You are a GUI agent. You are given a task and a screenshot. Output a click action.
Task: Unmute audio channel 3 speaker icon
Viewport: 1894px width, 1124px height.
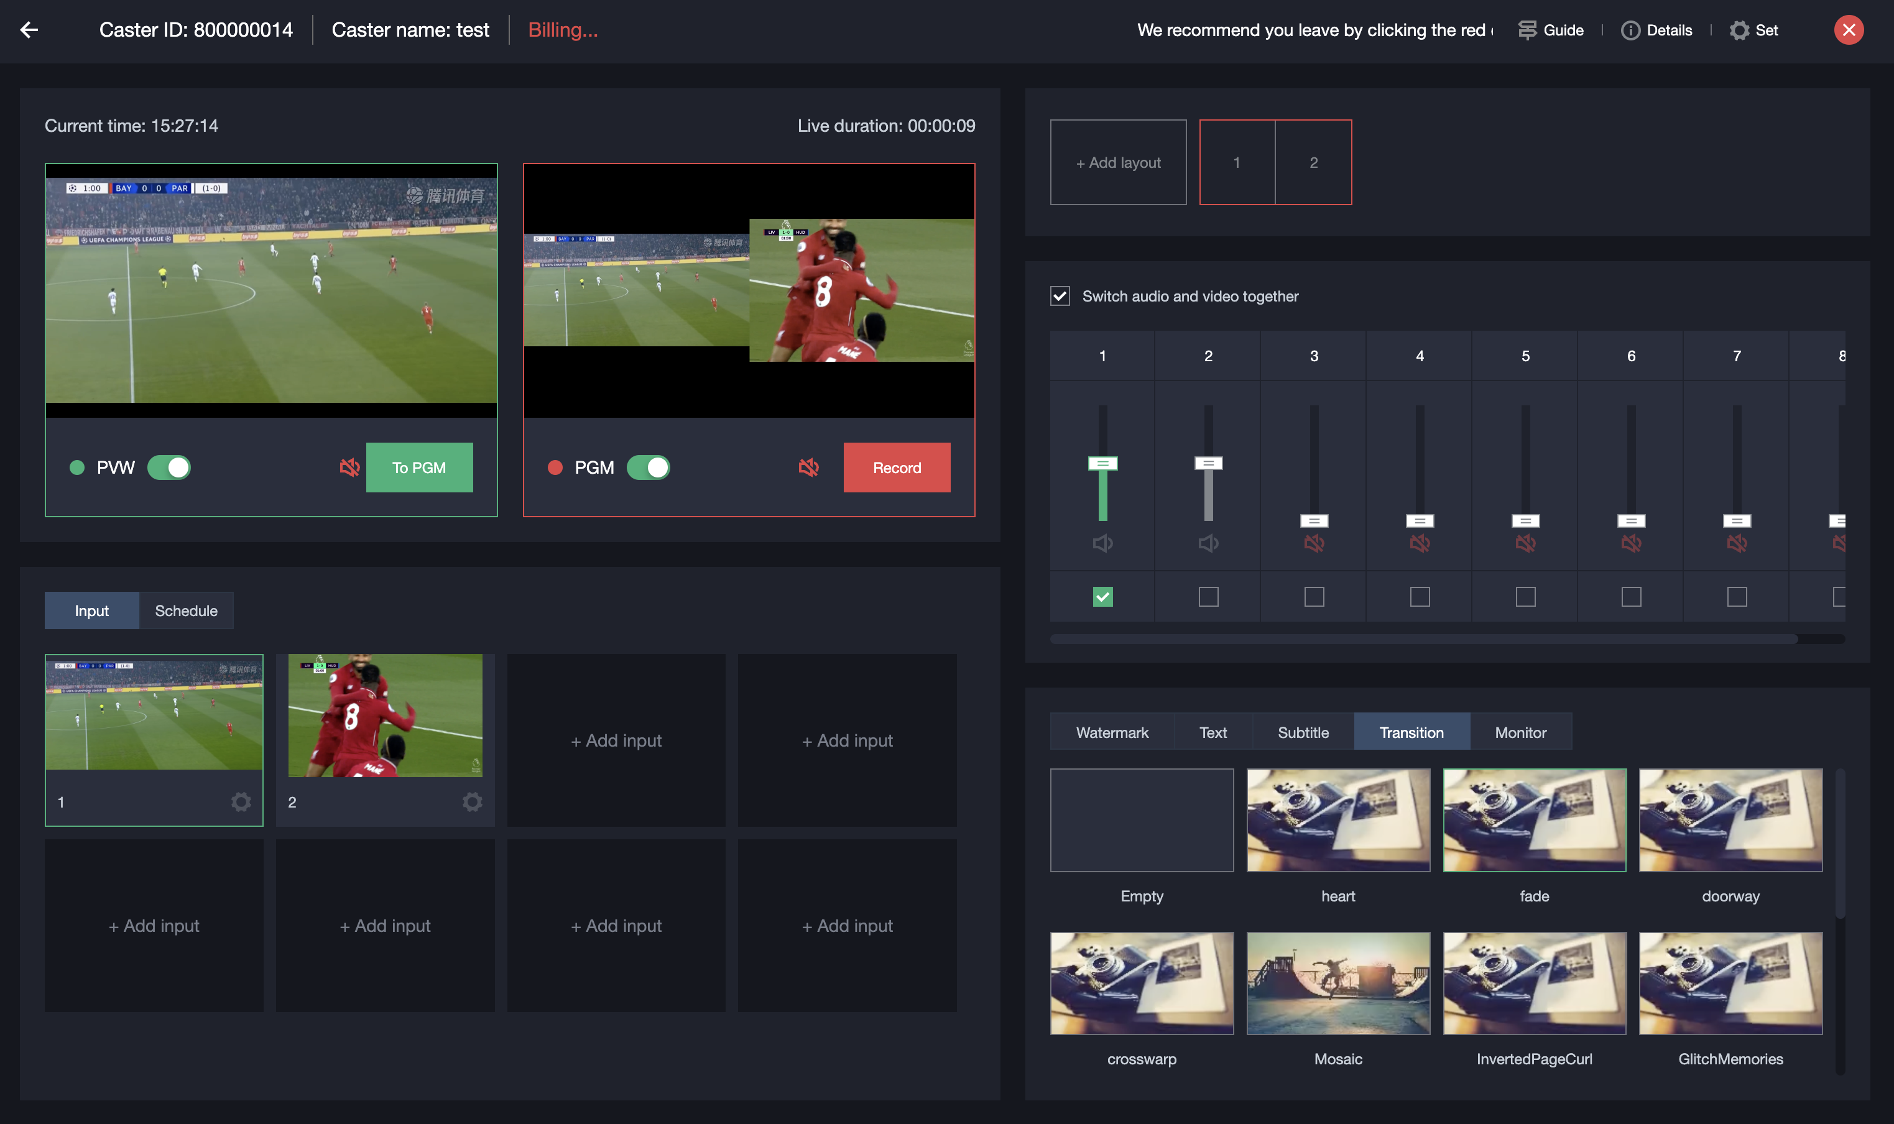pyautogui.click(x=1314, y=543)
